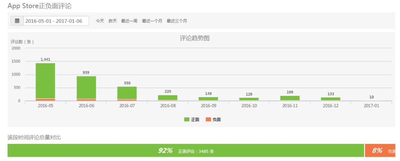Click the 2016-07 green bar

pos(127,93)
